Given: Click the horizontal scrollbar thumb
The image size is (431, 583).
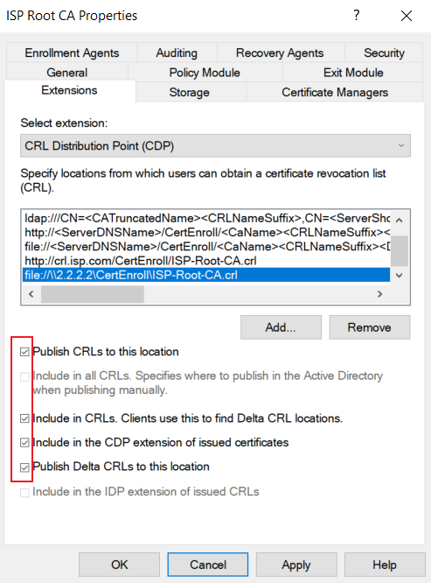Looking at the screenshot, I should click(93, 294).
